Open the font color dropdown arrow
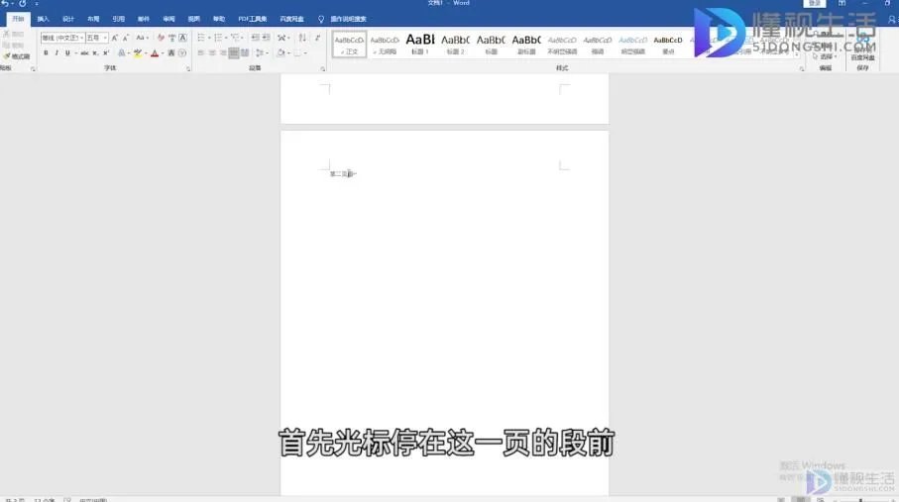The height and width of the screenshot is (502, 899). (x=163, y=52)
